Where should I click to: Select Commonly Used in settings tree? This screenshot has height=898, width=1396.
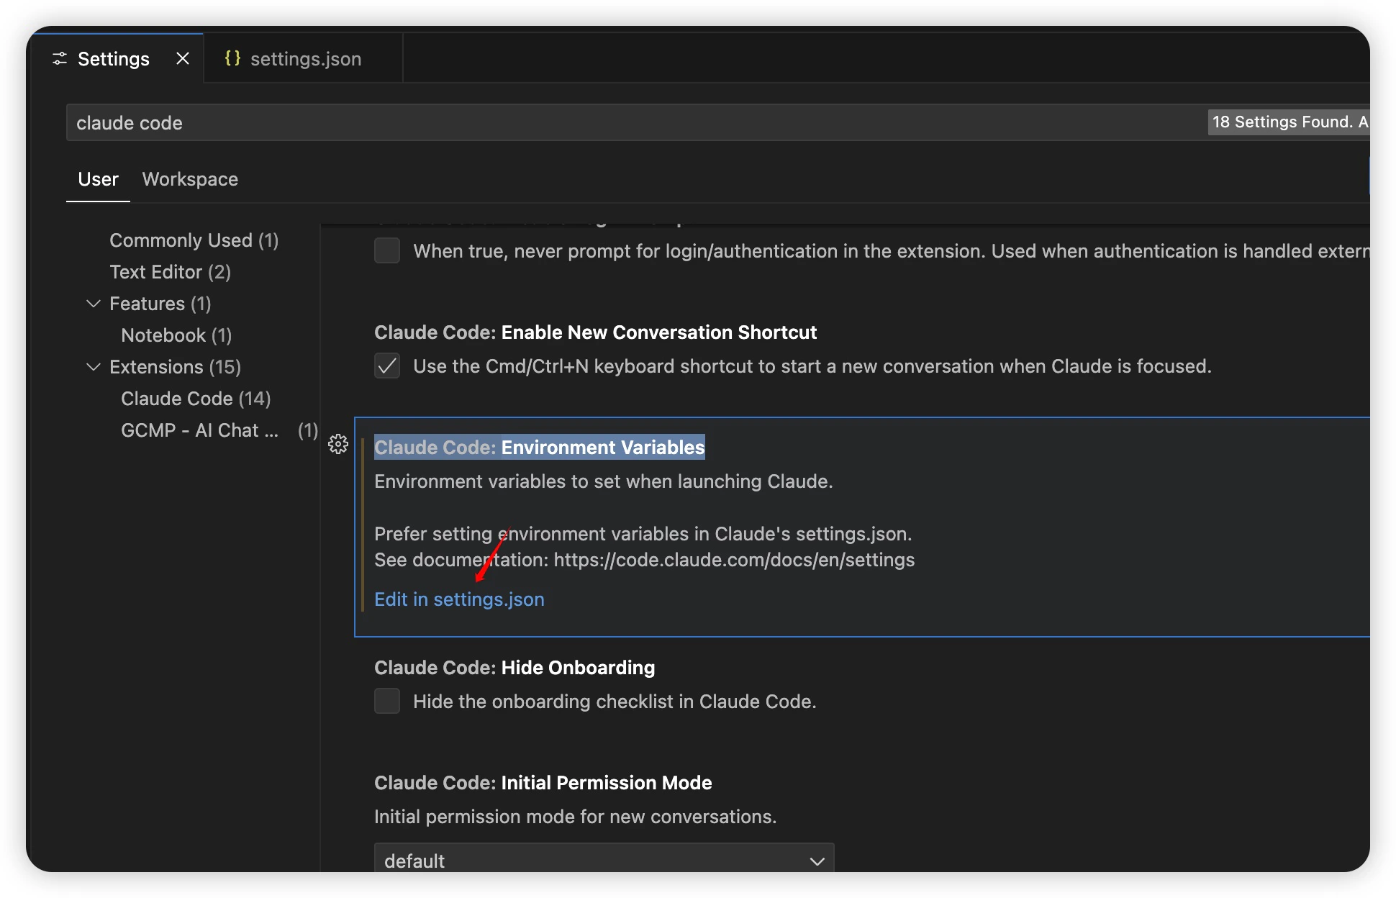(194, 240)
